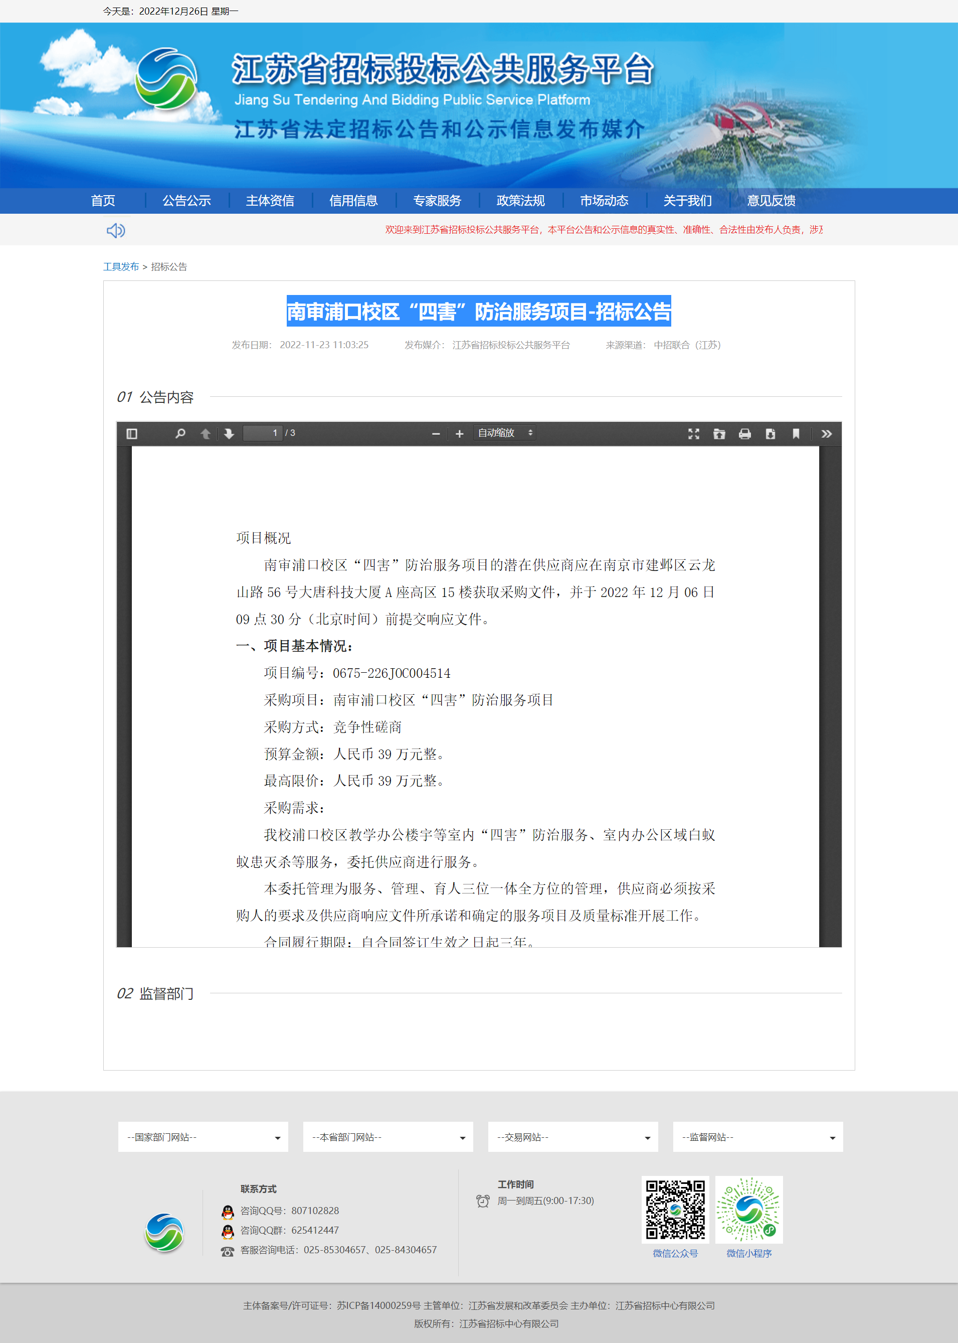Open the 政策法规 navigation item
958x1343 pixels.
521,201
